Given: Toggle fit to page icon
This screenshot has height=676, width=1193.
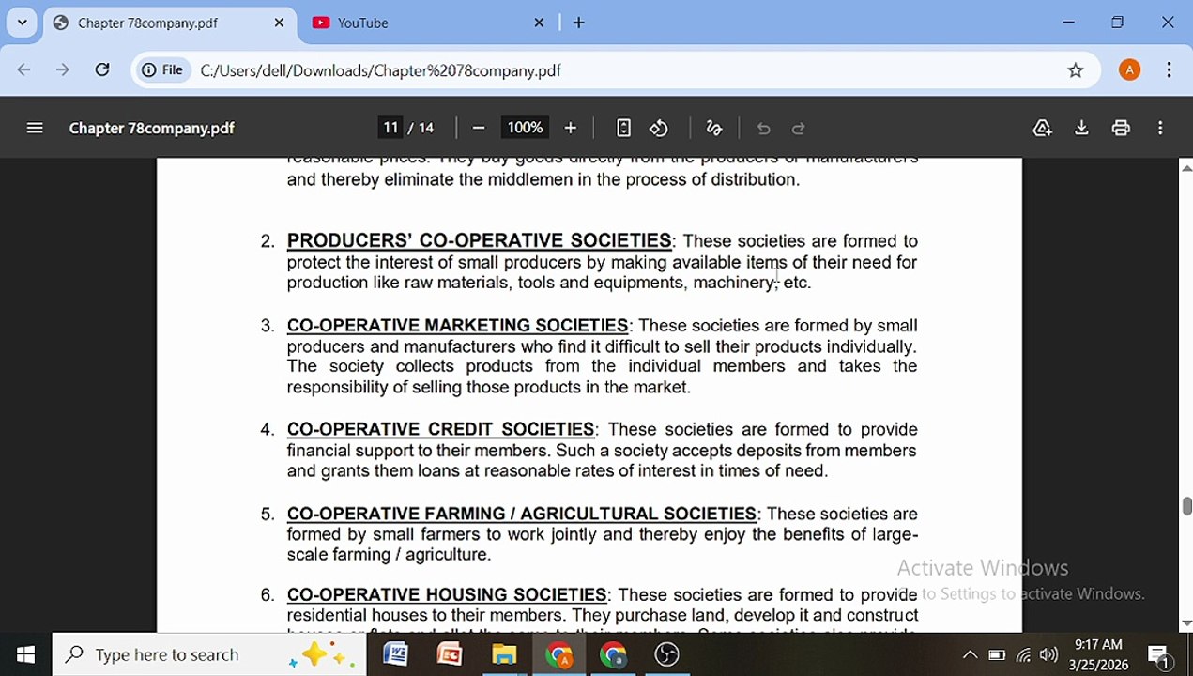Looking at the screenshot, I should (x=623, y=128).
